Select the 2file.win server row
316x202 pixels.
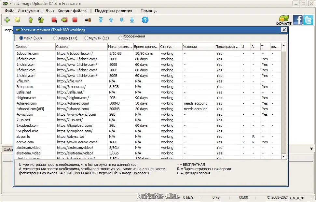pos(148,81)
